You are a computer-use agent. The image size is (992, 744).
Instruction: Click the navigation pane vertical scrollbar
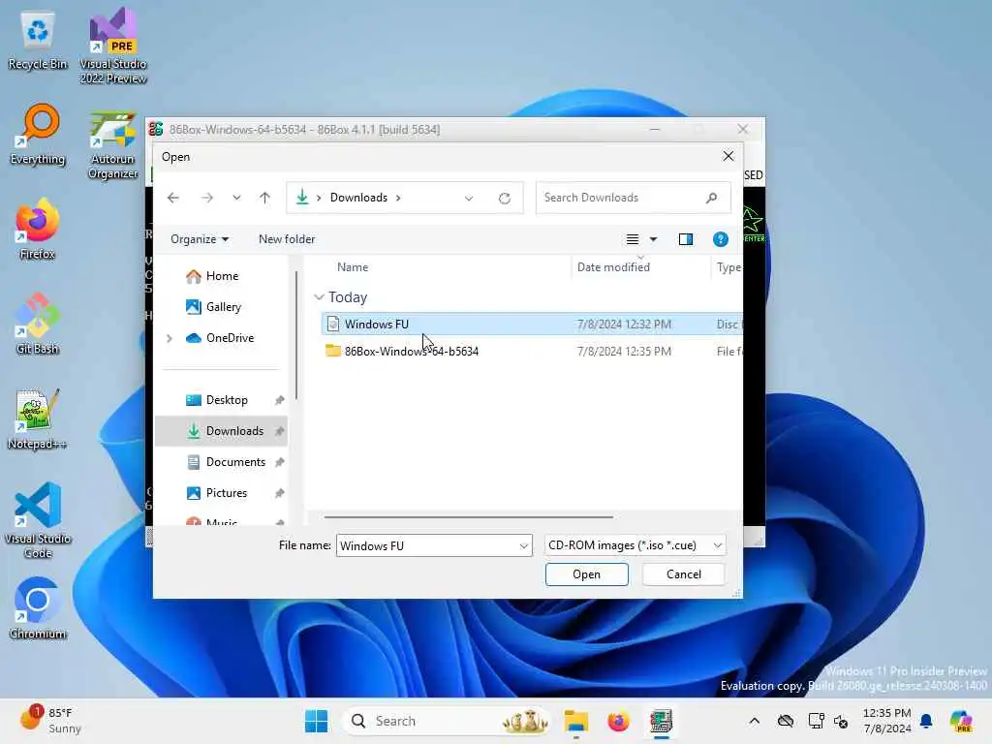[295, 335]
